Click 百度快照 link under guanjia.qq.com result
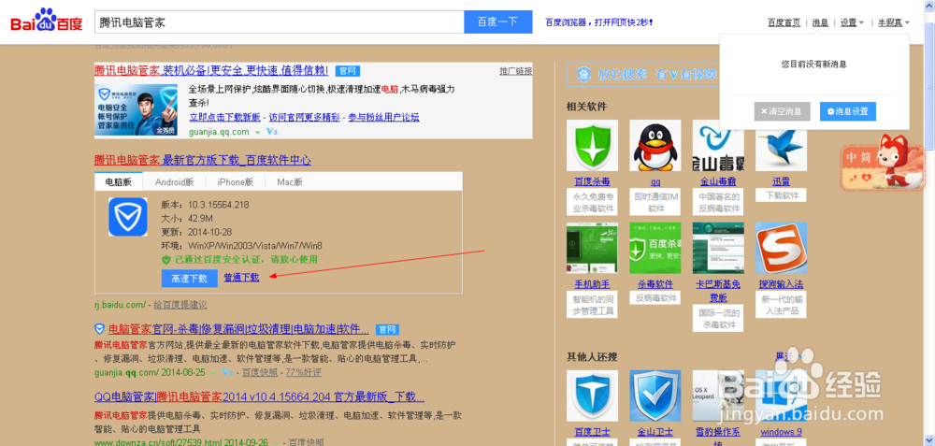Image resolution: width=935 pixels, height=446 pixels. pos(260,373)
